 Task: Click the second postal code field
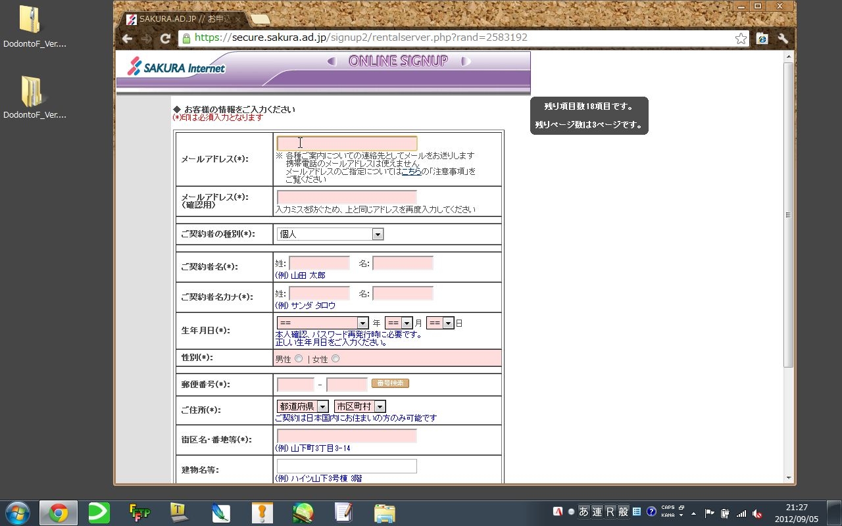pyautogui.click(x=347, y=385)
